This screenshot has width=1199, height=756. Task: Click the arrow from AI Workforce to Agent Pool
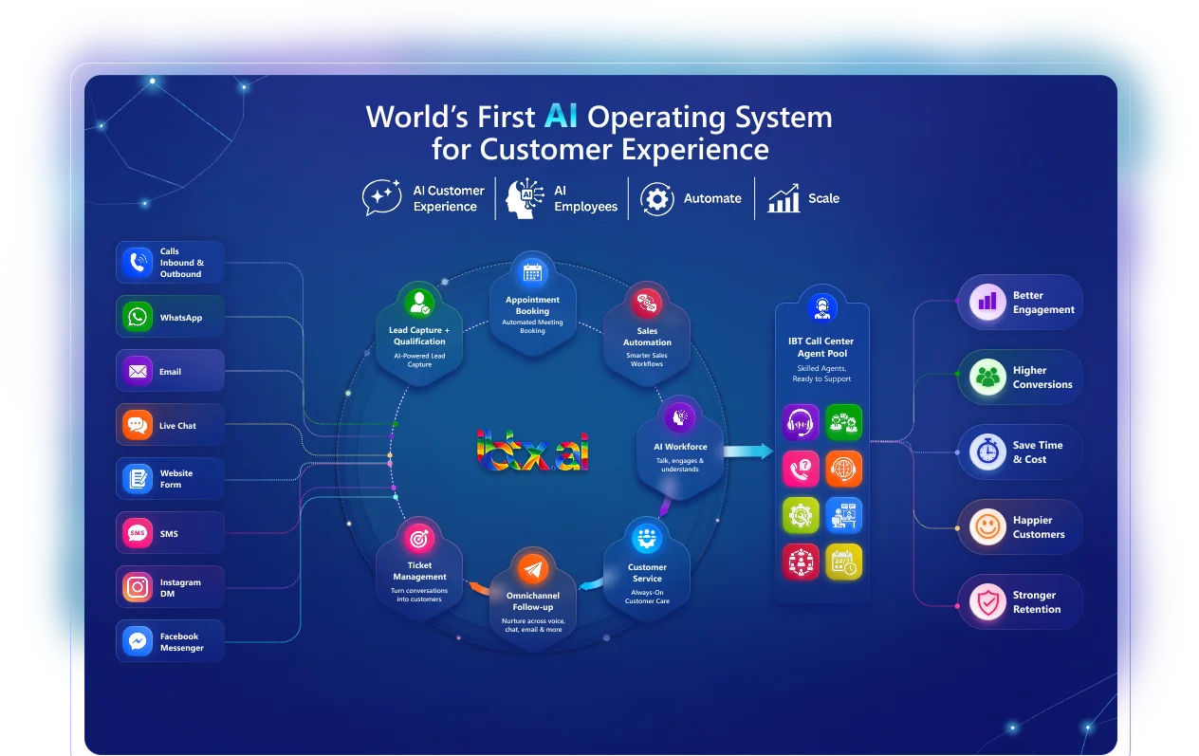(x=748, y=452)
